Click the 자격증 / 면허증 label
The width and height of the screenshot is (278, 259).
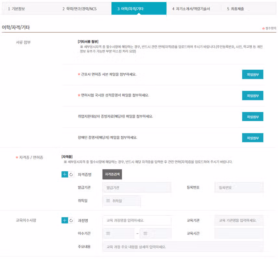point(31,157)
